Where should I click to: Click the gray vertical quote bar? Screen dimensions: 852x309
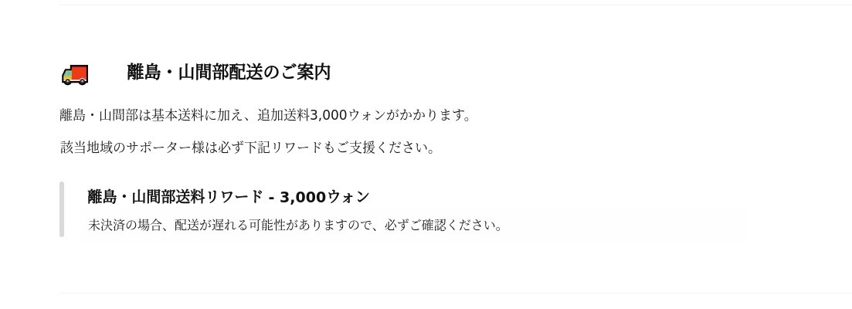[62, 209]
